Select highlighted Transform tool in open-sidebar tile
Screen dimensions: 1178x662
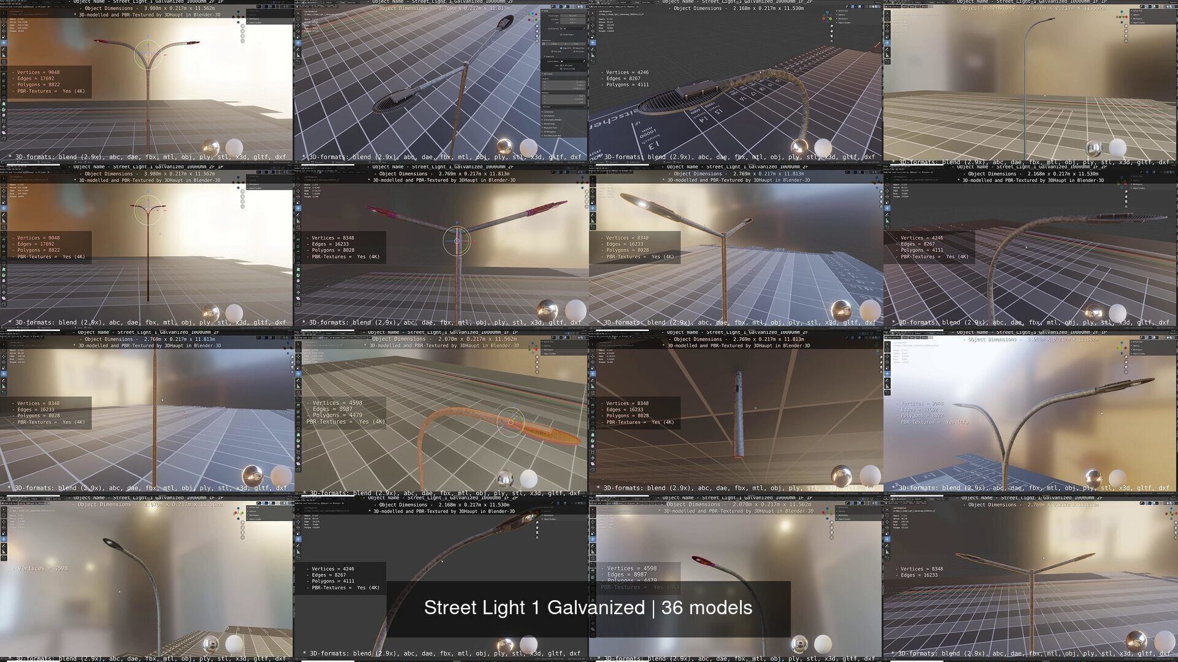[298, 43]
